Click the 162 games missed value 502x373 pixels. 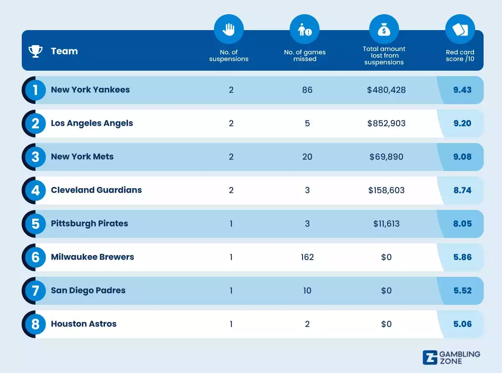pyautogui.click(x=307, y=257)
